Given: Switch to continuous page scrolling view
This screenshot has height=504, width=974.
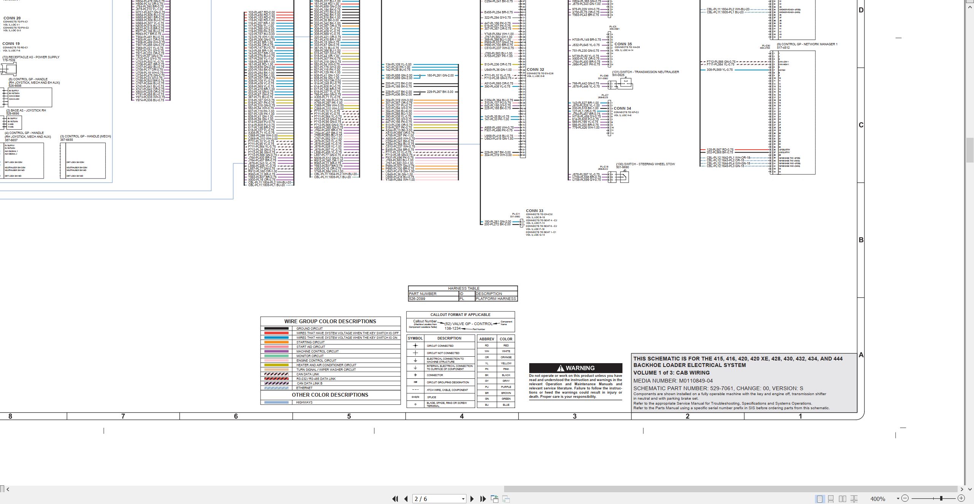Looking at the screenshot, I should click(831, 499).
